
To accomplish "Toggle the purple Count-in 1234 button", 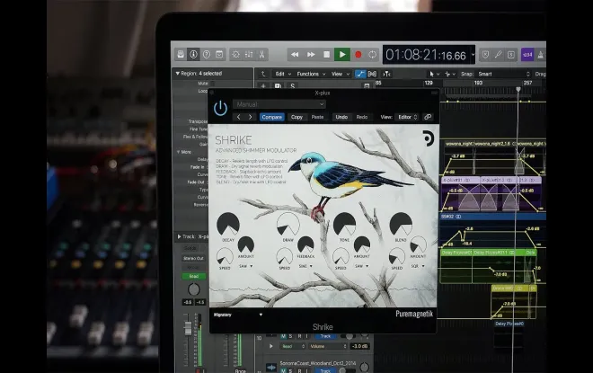I will [x=527, y=55].
